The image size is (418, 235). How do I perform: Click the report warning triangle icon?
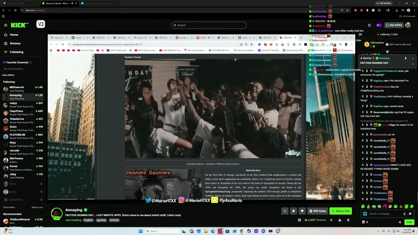click(x=340, y=220)
